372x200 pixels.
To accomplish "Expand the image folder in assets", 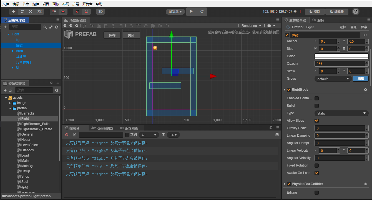I will [x=10, y=103].
